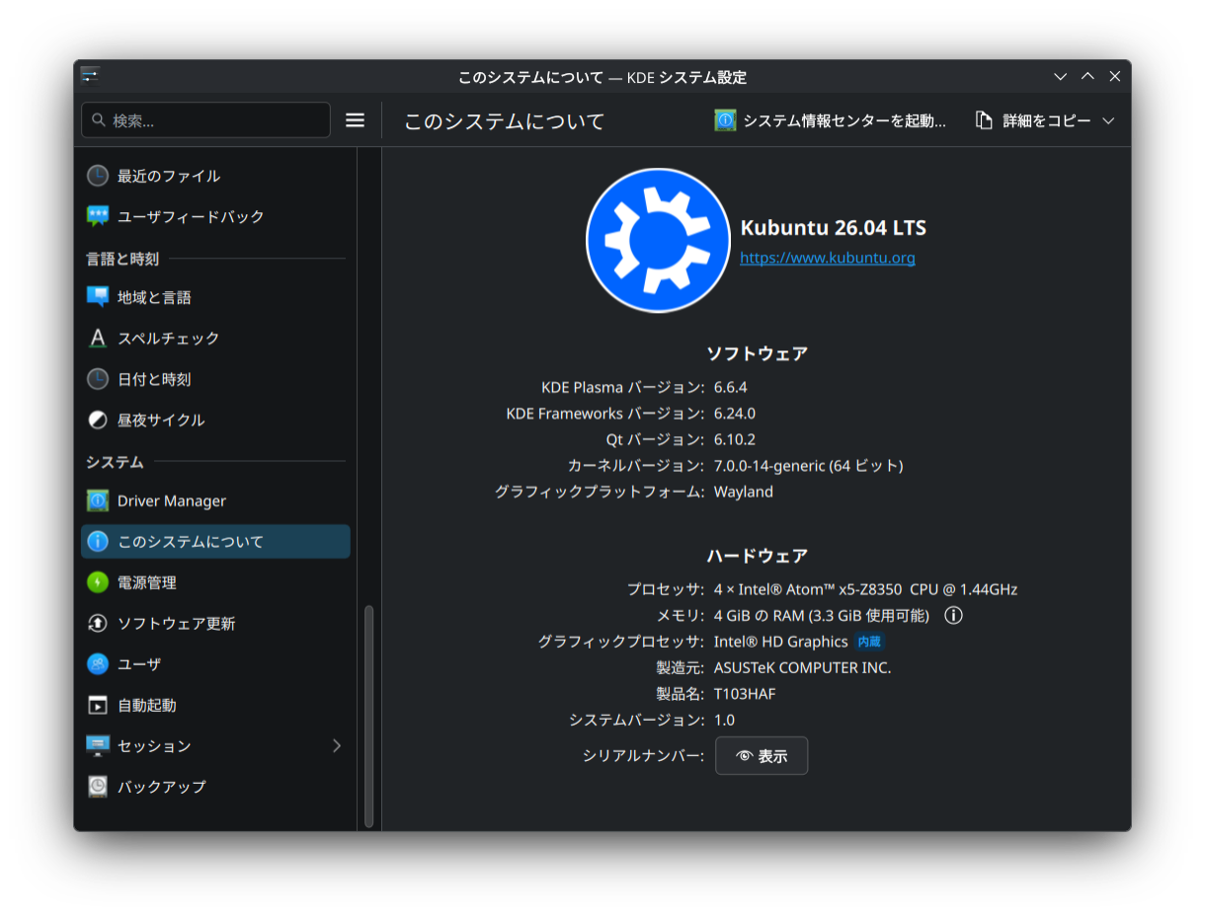Select バックアップ in the sidebar

click(215, 787)
